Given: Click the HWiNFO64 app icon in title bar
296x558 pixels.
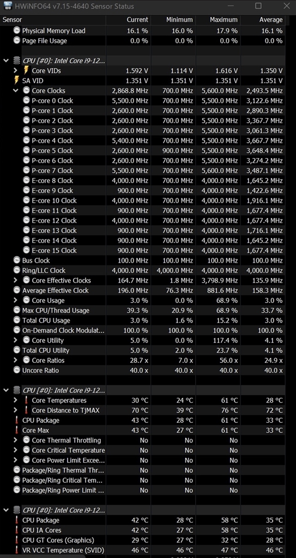Looking at the screenshot, I should tap(8, 6).
